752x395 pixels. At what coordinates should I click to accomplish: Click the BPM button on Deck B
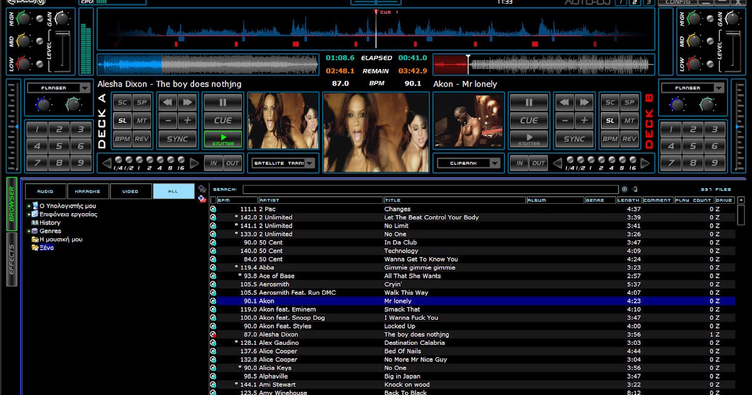point(610,139)
